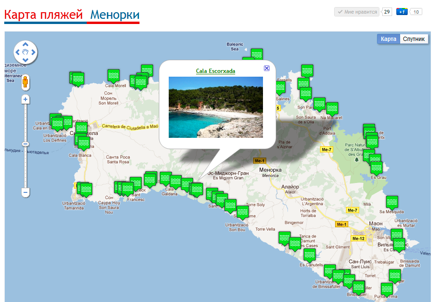Image resolution: width=435 pixels, height=302 pixels.
Task: Select the beach marker above Cala Morell
Action: (x=114, y=76)
